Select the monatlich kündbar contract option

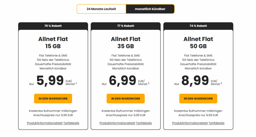point(150,9)
